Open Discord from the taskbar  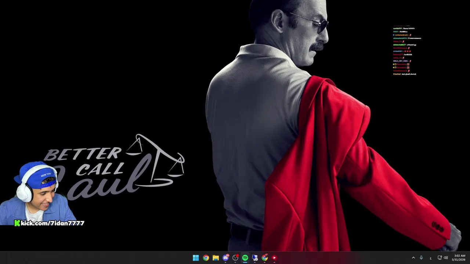click(225, 258)
